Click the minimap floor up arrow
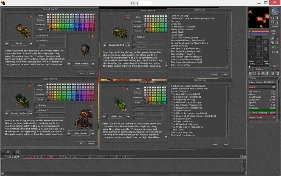 coord(277,18)
